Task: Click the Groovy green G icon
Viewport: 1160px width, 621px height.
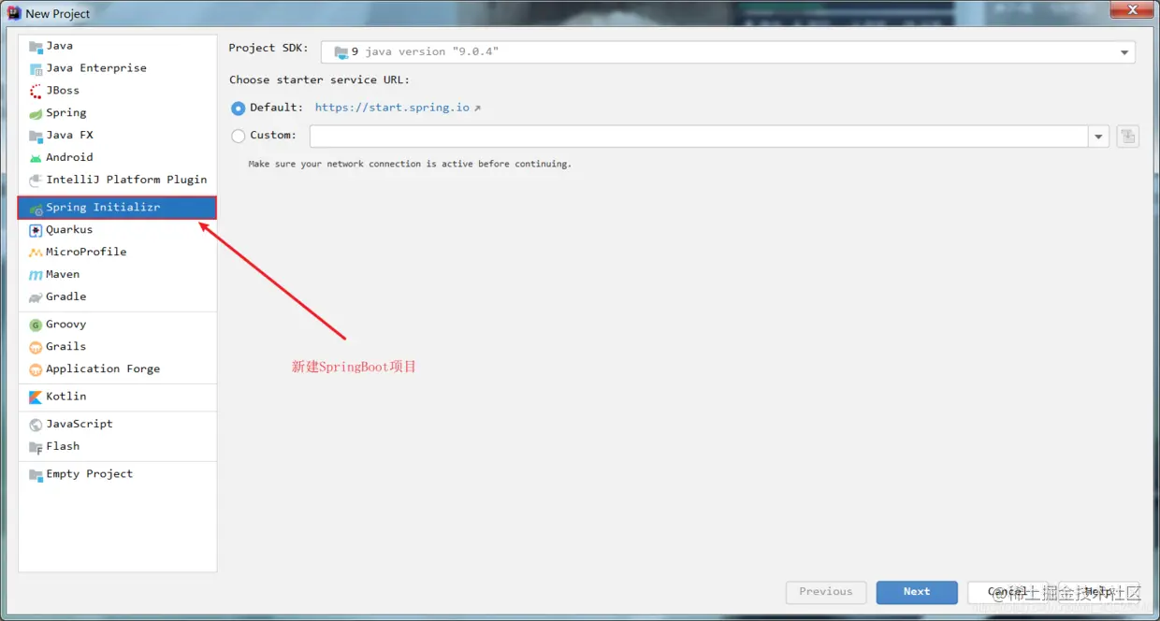Action: coord(36,325)
